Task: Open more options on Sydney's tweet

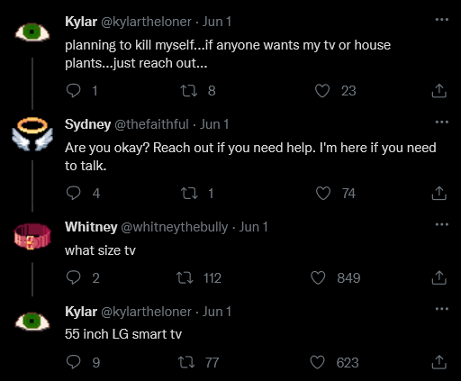Action: [442, 122]
